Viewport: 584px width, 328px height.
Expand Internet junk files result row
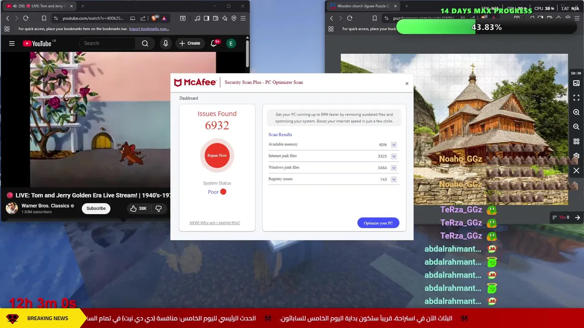pos(393,156)
